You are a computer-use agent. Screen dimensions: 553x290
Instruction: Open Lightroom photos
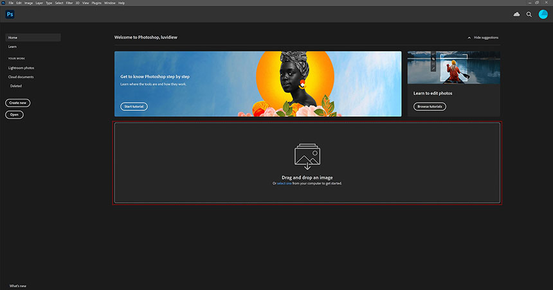[21, 68]
